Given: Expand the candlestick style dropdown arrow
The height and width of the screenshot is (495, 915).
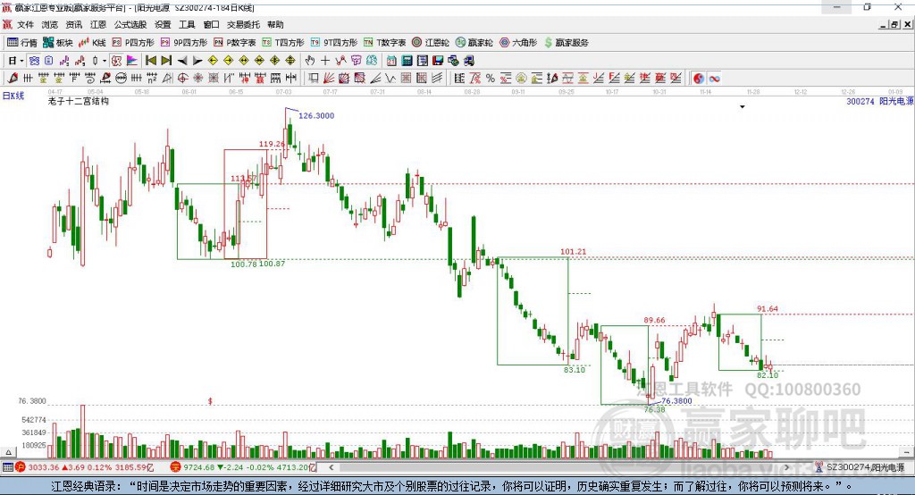Looking at the screenshot, I should click(105, 61).
